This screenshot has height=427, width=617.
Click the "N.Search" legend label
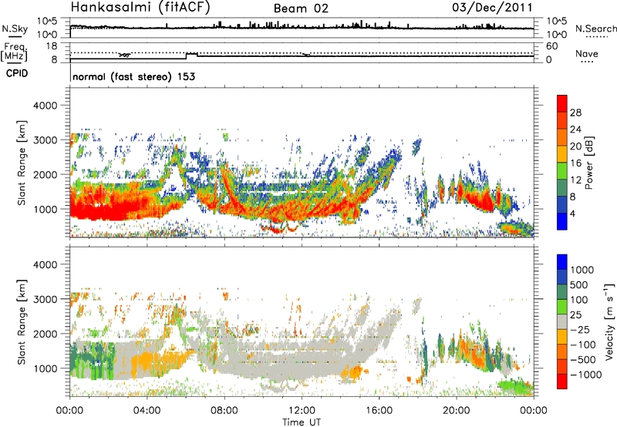point(595,29)
